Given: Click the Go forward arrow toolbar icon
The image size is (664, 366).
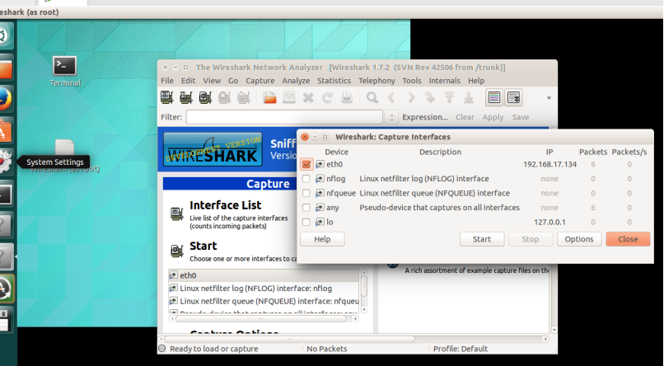Looking at the screenshot, I should 411,98.
